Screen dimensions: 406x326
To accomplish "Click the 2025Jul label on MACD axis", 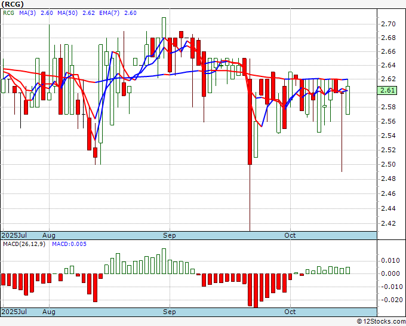I will click(14, 312).
